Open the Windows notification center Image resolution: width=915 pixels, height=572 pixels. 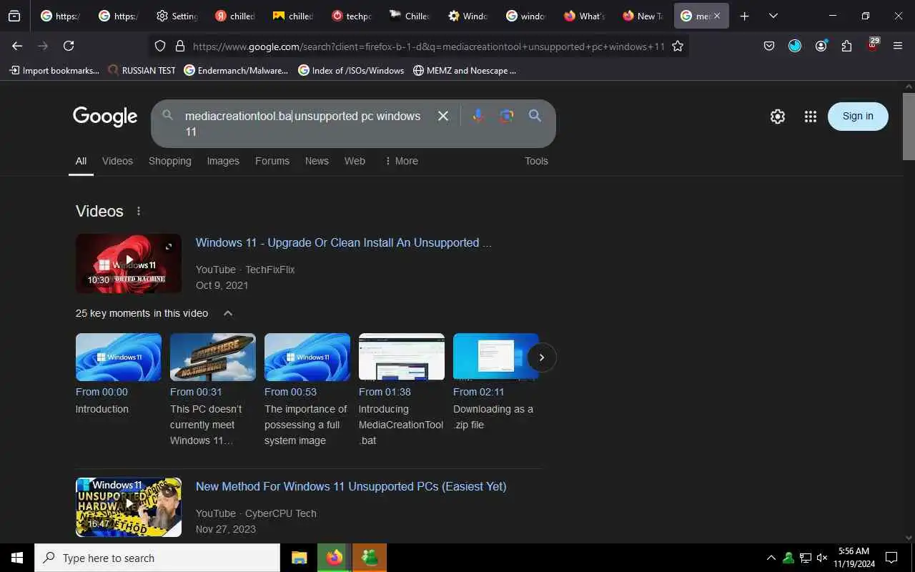coord(891,558)
